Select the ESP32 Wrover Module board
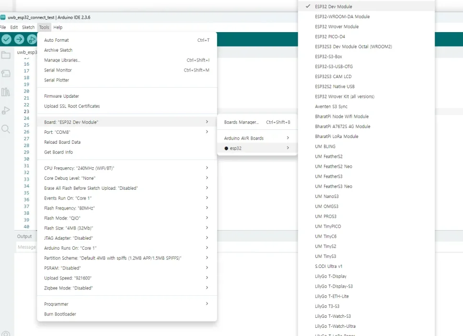Viewport: 463px width, 336px height. [x=366, y=26]
